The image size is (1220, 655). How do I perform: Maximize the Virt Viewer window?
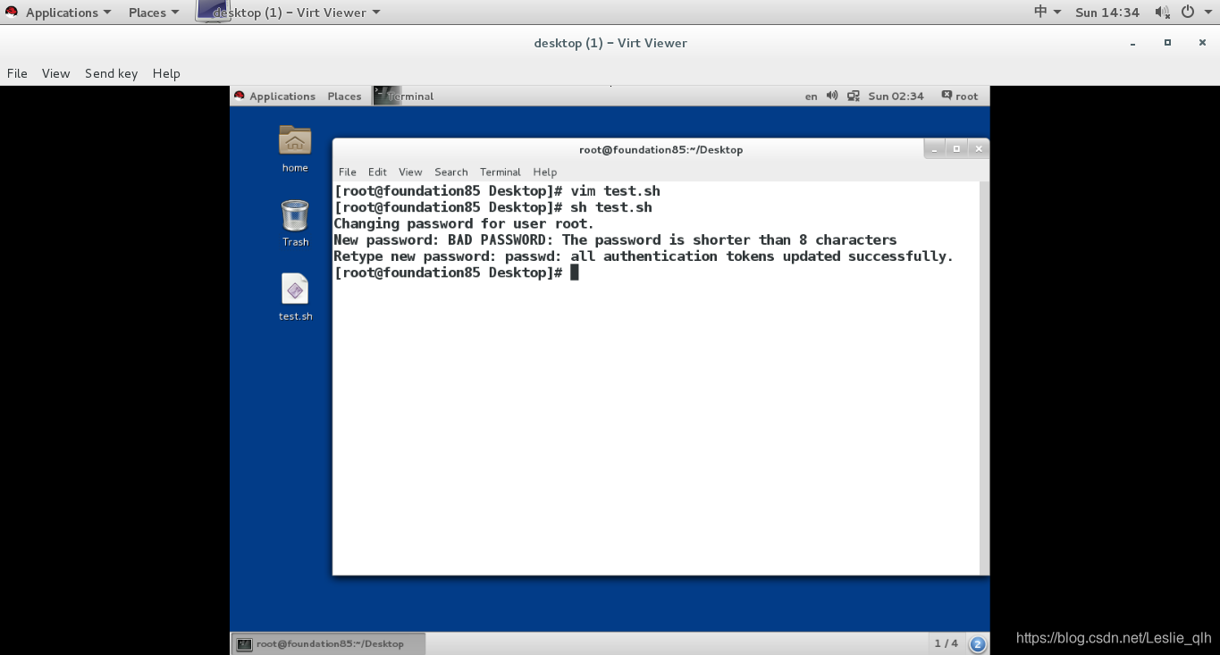pos(1167,43)
